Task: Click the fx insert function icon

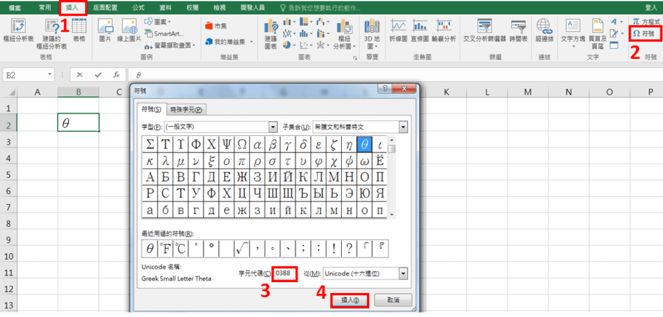Action: click(116, 74)
